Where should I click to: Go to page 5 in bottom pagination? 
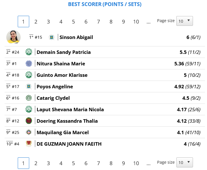73,163
